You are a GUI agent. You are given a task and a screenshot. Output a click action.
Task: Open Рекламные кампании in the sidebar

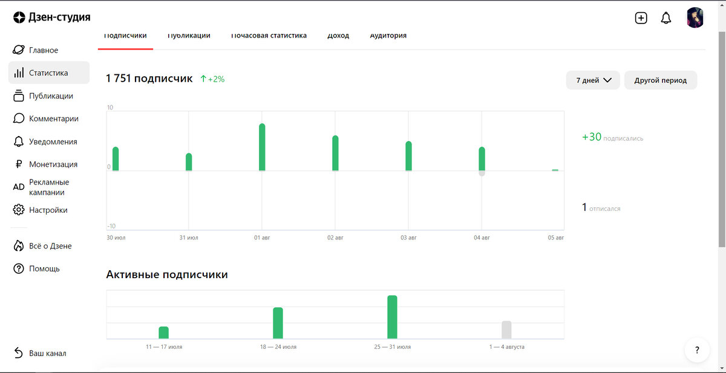49,187
